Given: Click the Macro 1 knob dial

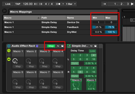Looking at the screenshot, I should (15, 61).
